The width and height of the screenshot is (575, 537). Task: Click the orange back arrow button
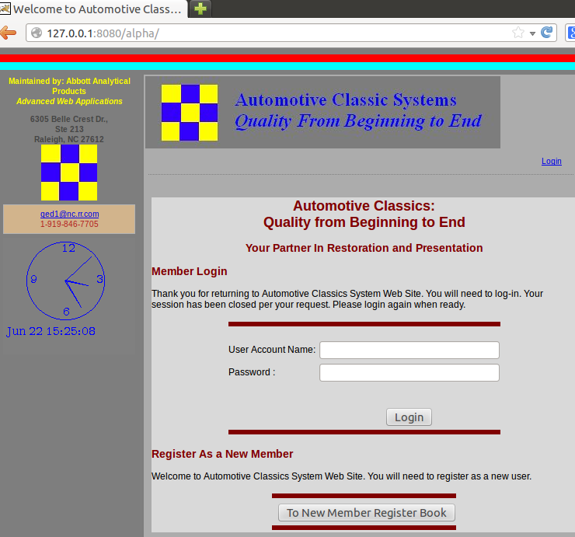[x=8, y=33]
